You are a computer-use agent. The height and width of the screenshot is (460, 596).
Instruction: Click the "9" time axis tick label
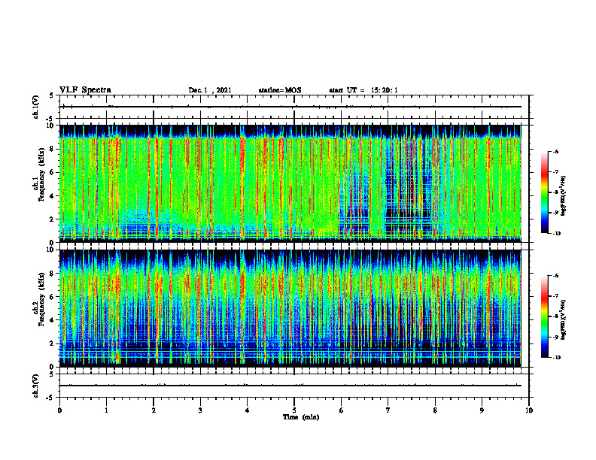coord(482,410)
